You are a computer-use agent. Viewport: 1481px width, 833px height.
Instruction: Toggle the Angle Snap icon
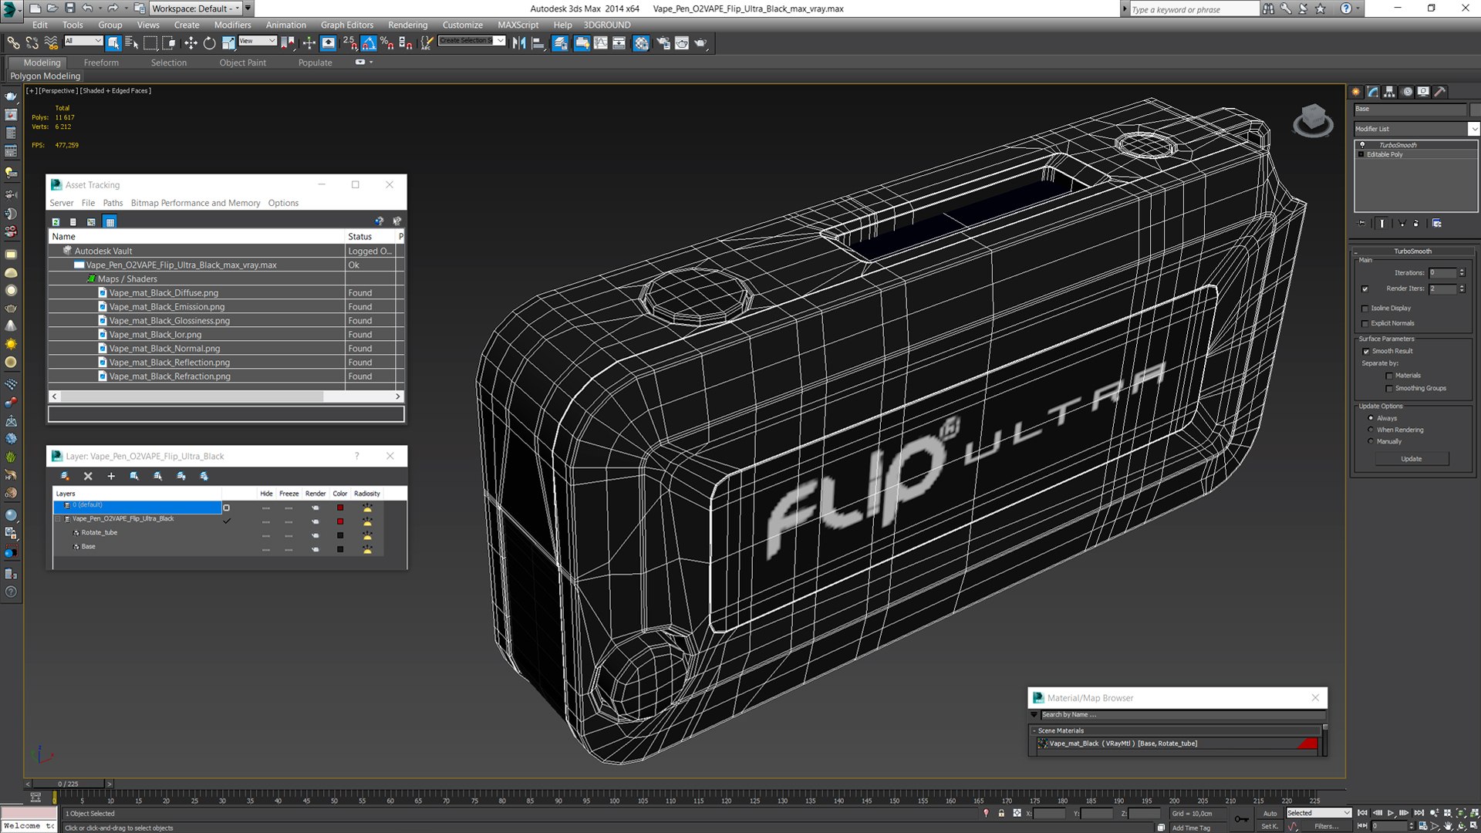click(369, 43)
